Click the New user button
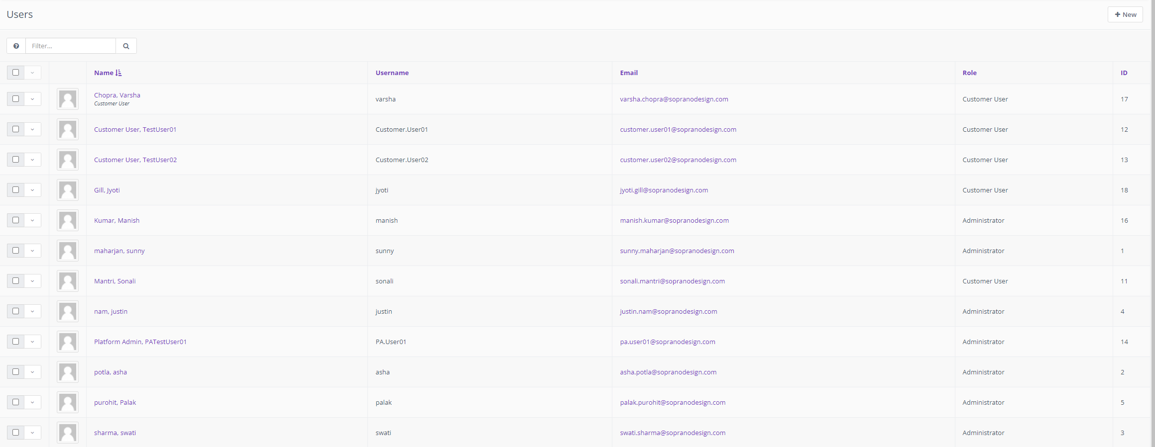 tap(1125, 14)
